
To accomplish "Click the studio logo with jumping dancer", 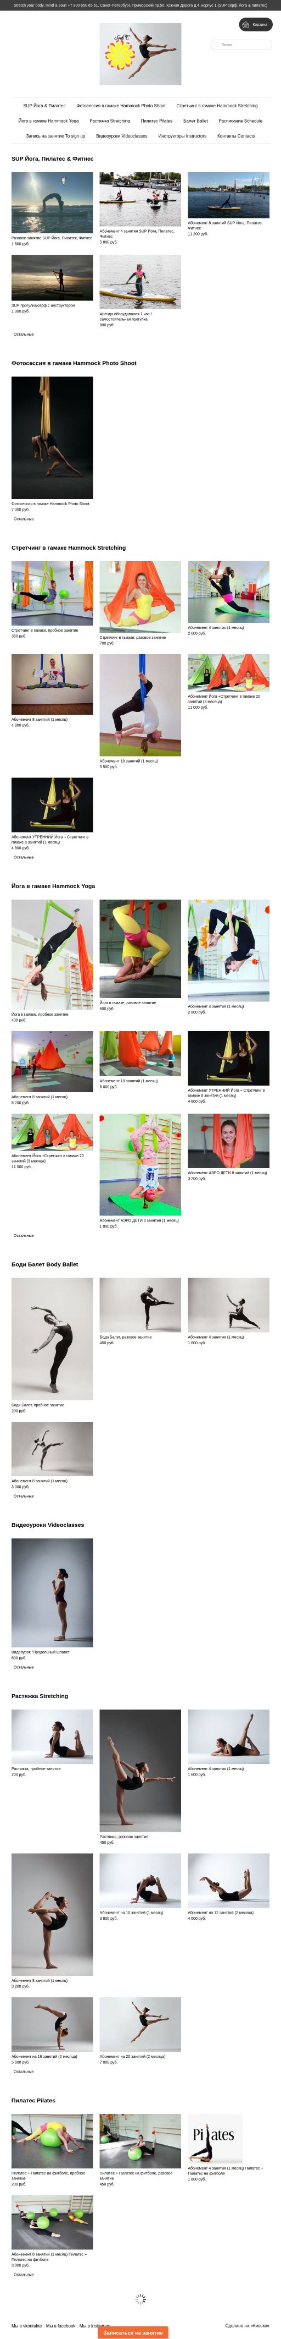I will (x=140, y=54).
